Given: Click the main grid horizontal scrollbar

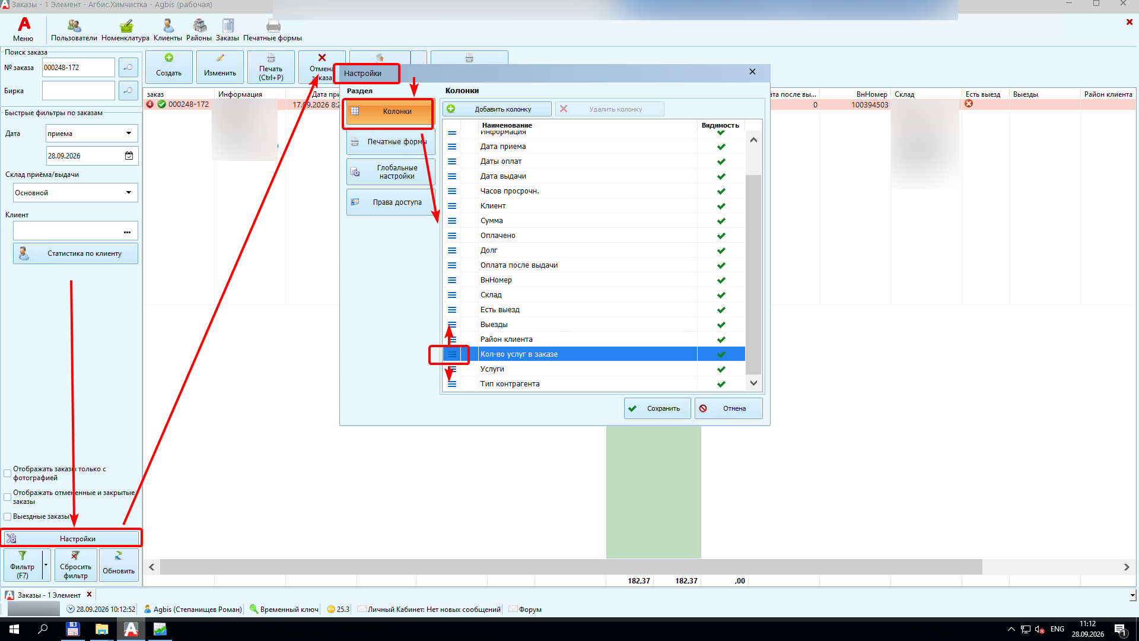Looking at the screenshot, I should 571,567.
